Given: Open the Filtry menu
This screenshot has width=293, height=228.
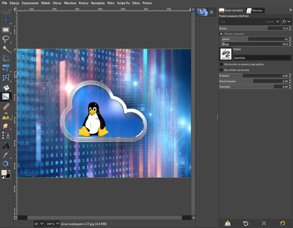Looking at the screenshot, I should (111, 3).
